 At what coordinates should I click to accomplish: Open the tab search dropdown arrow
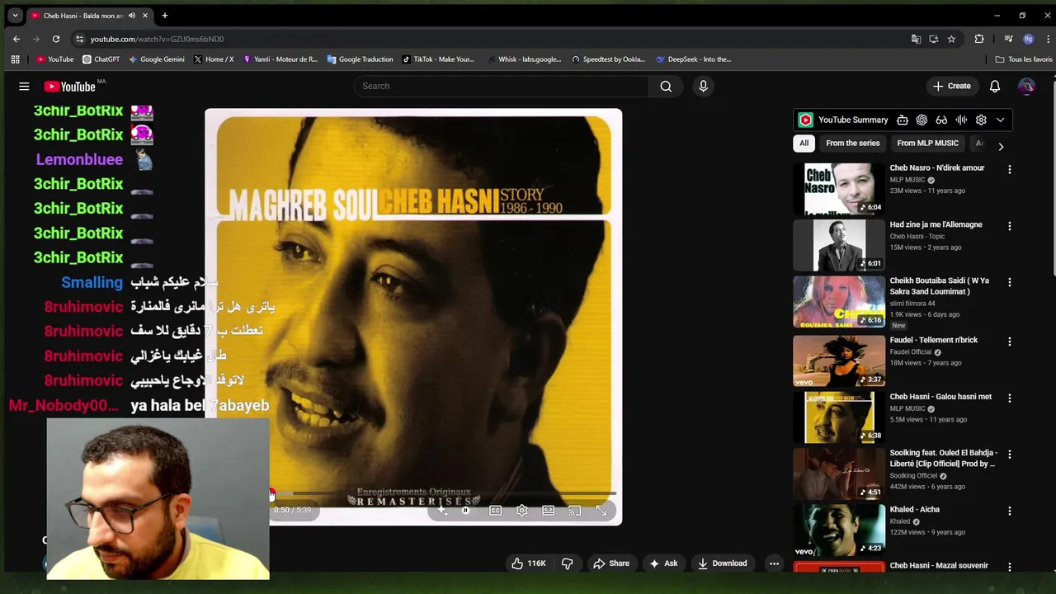pyautogui.click(x=15, y=16)
